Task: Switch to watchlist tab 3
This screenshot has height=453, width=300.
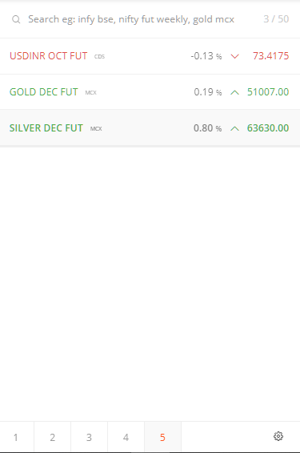Action: coord(89,437)
